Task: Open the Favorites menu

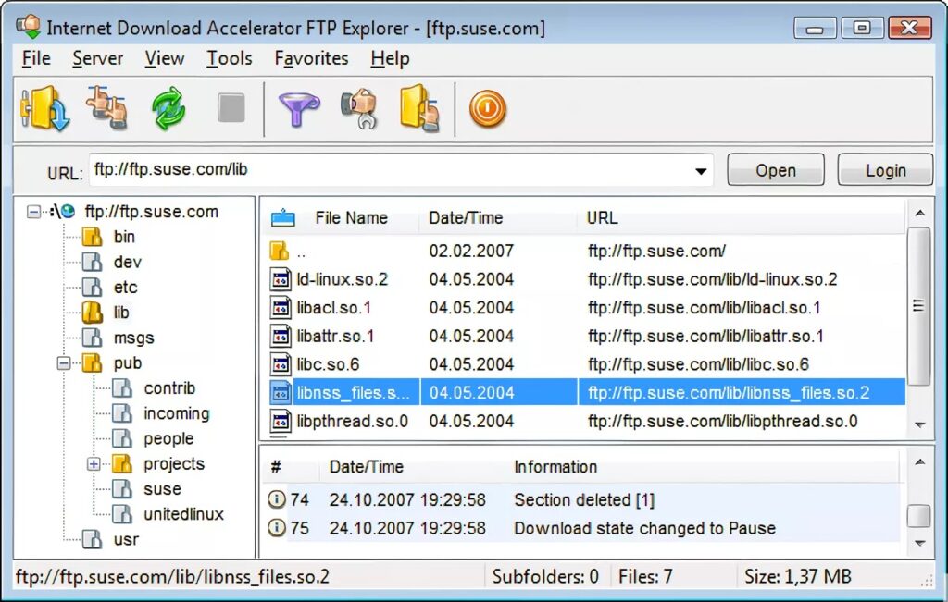Action: [311, 58]
